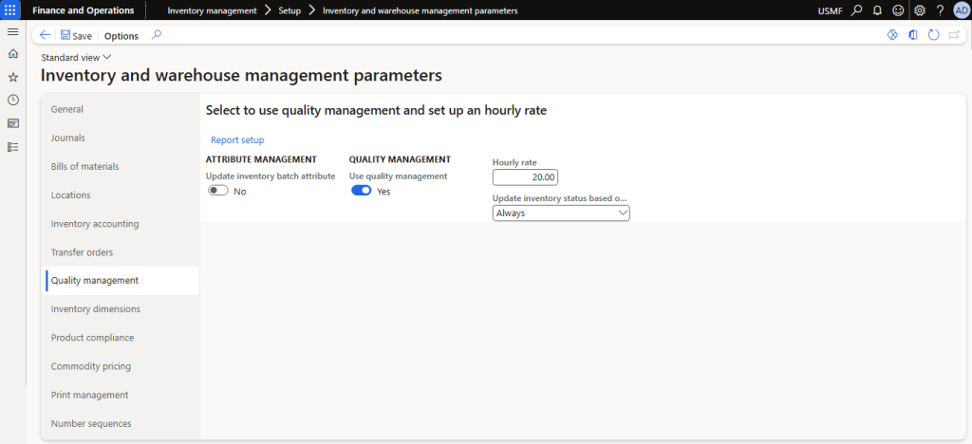Screen dimensions: 972x444
Task: Expand the Standard view dropdown
Action: point(77,57)
